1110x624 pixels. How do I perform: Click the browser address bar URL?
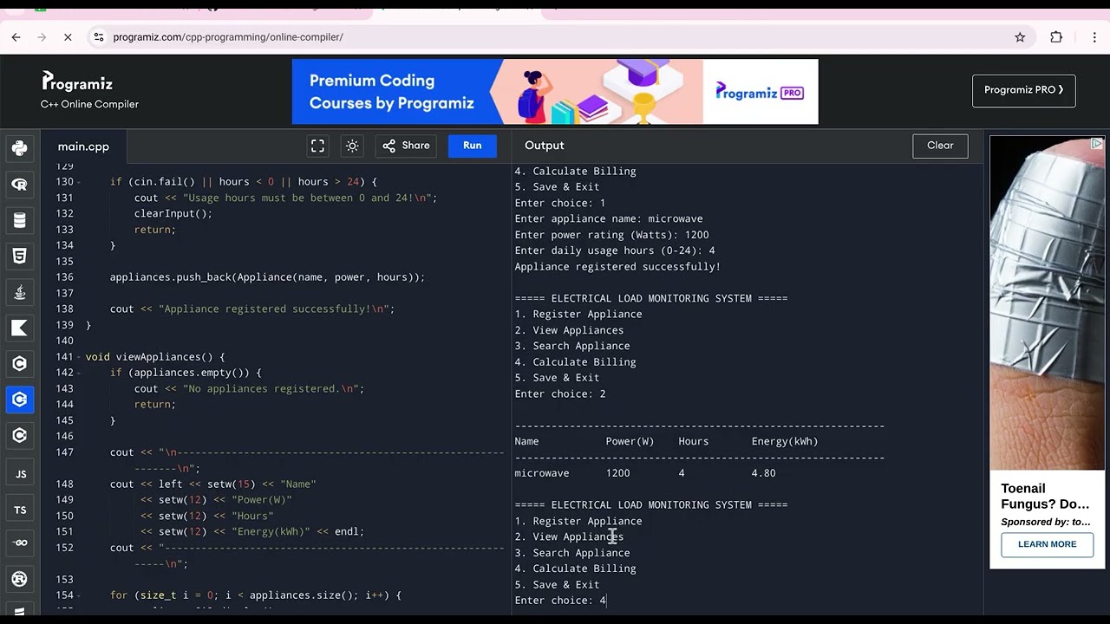point(228,37)
